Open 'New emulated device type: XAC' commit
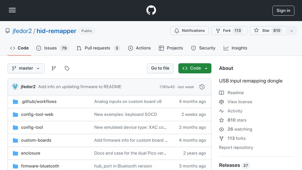Viewport: 302px width, 170px height. (x=130, y=127)
